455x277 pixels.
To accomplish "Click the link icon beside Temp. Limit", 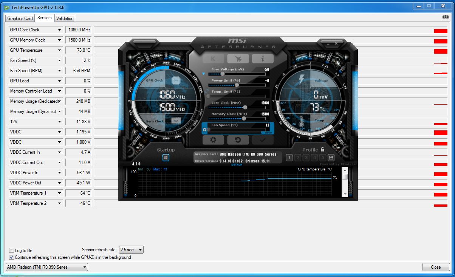I will pos(207,91).
